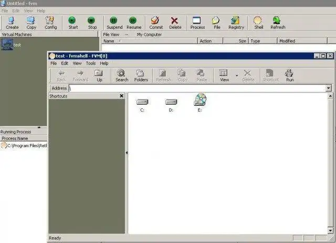Screen dimensions: 336x243
Task: Select the E: CD drive icon
Action: point(199,103)
